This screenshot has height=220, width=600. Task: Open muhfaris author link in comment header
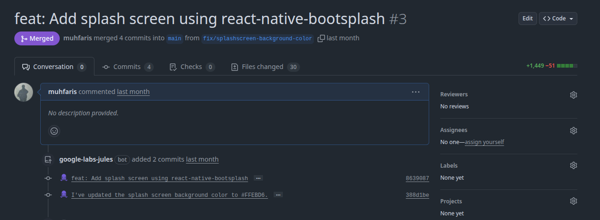point(62,92)
